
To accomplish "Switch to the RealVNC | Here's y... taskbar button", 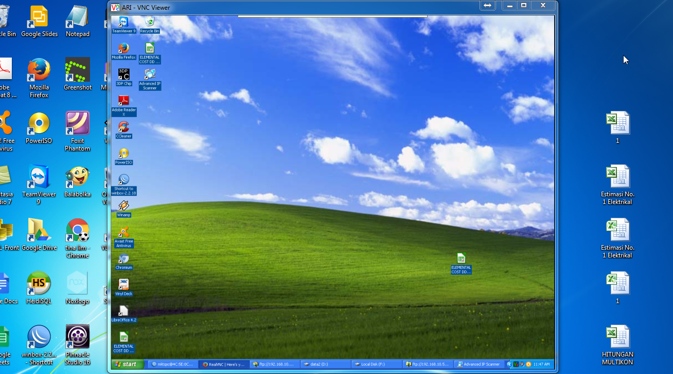I will 224,364.
